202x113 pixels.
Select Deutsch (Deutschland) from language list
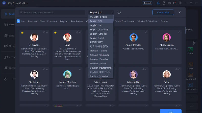click(101, 68)
